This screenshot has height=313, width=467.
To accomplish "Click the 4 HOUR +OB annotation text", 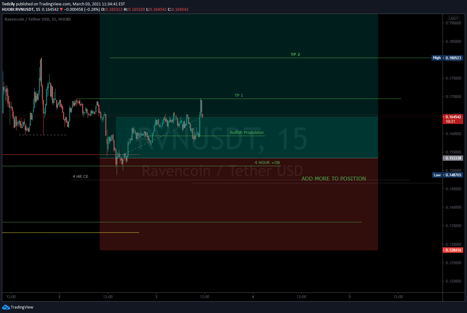I will (267, 163).
